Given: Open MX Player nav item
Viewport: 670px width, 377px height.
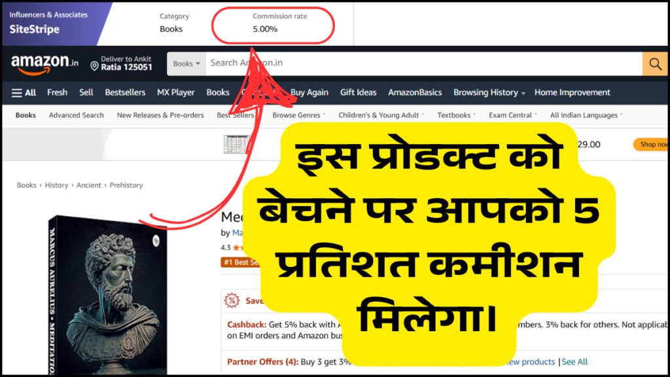Looking at the screenshot, I should [175, 92].
